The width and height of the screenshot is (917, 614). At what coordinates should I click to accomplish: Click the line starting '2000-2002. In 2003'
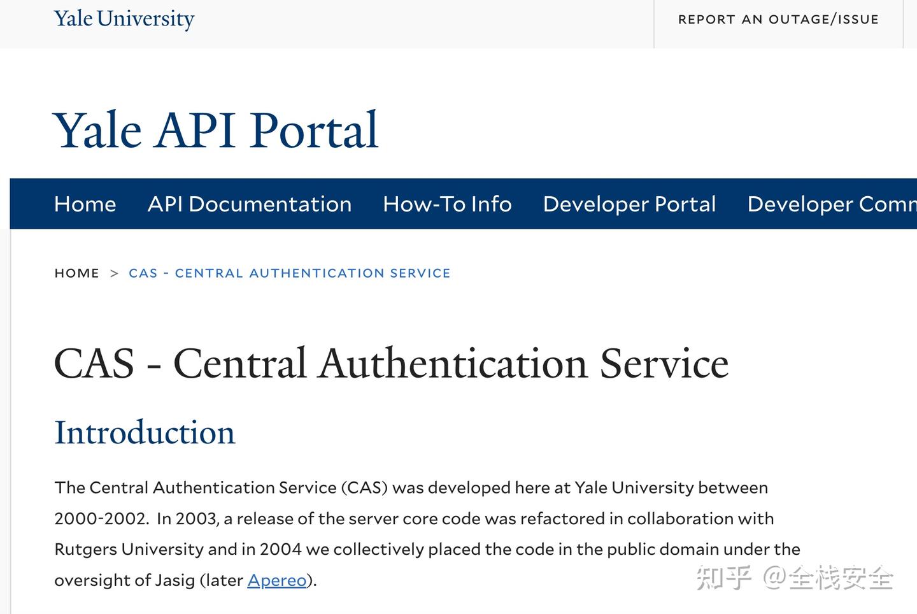tap(414, 518)
